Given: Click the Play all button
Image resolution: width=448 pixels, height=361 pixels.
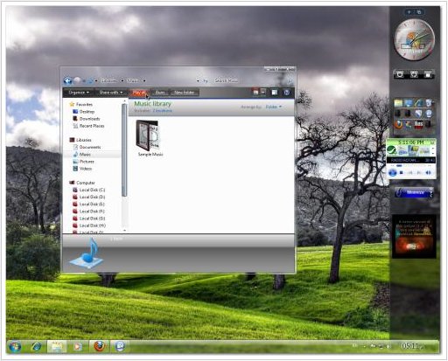Looking at the screenshot, I should point(139,93).
